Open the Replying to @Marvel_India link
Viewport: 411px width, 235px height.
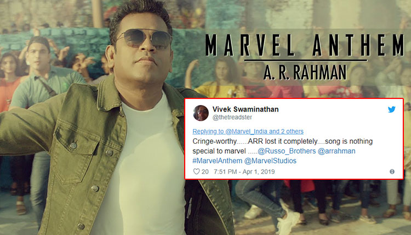tap(248, 131)
